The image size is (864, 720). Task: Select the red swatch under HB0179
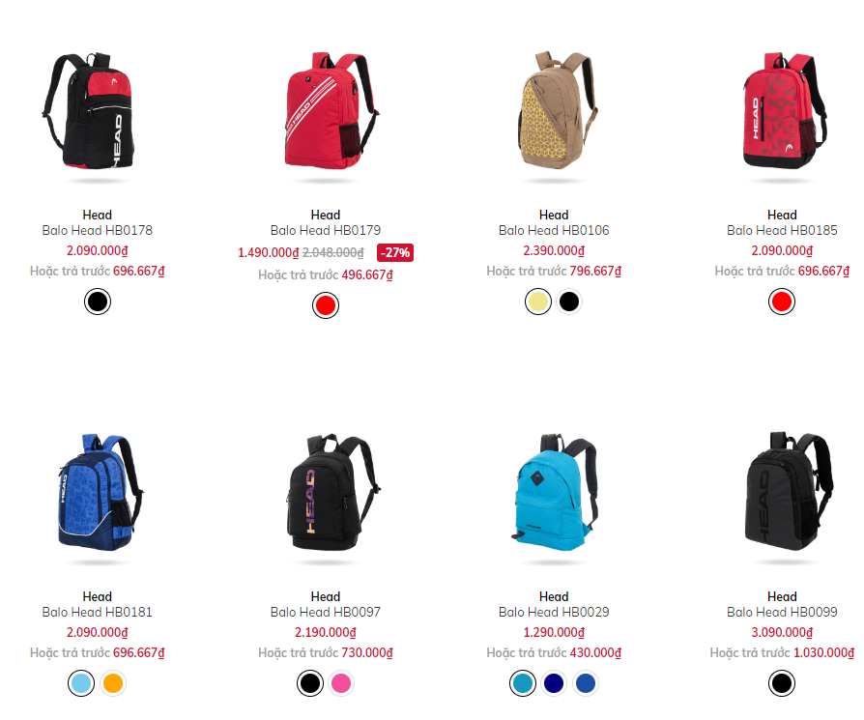coord(326,305)
